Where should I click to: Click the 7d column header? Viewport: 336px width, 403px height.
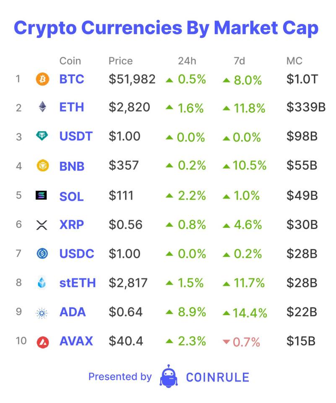click(239, 61)
